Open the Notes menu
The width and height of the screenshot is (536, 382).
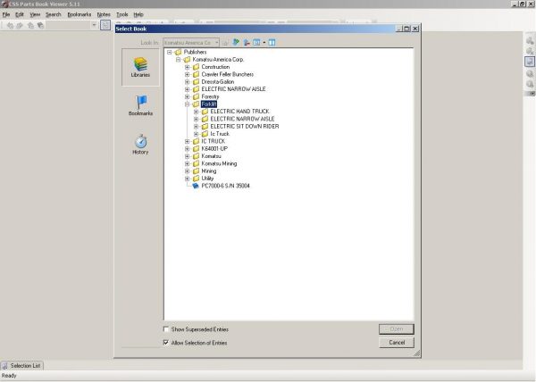pos(104,14)
